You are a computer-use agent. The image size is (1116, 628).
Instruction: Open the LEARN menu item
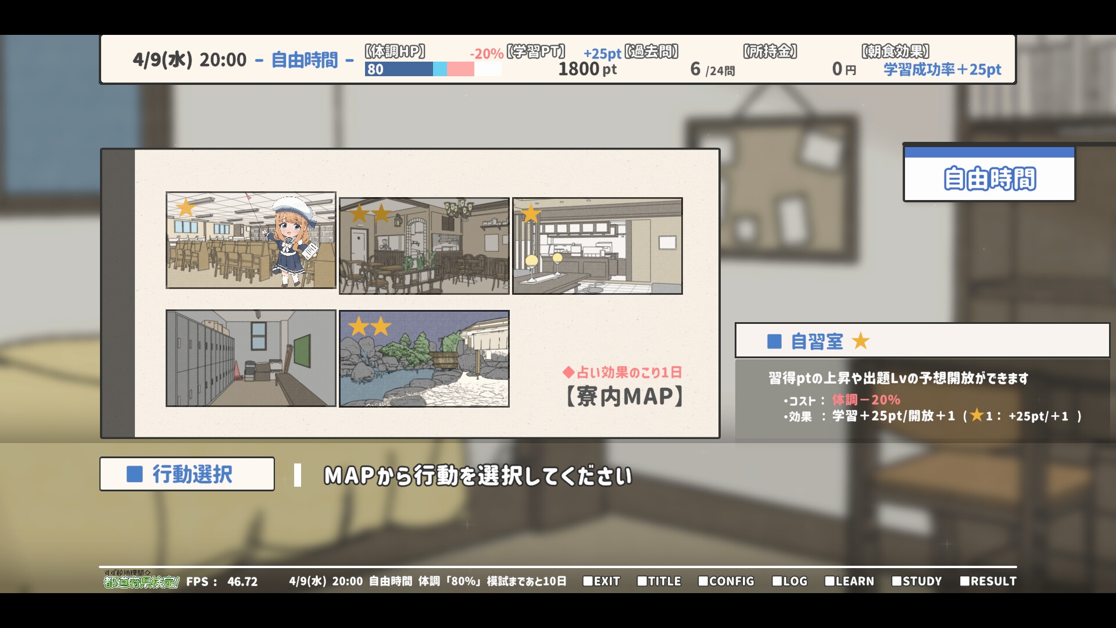coord(849,581)
